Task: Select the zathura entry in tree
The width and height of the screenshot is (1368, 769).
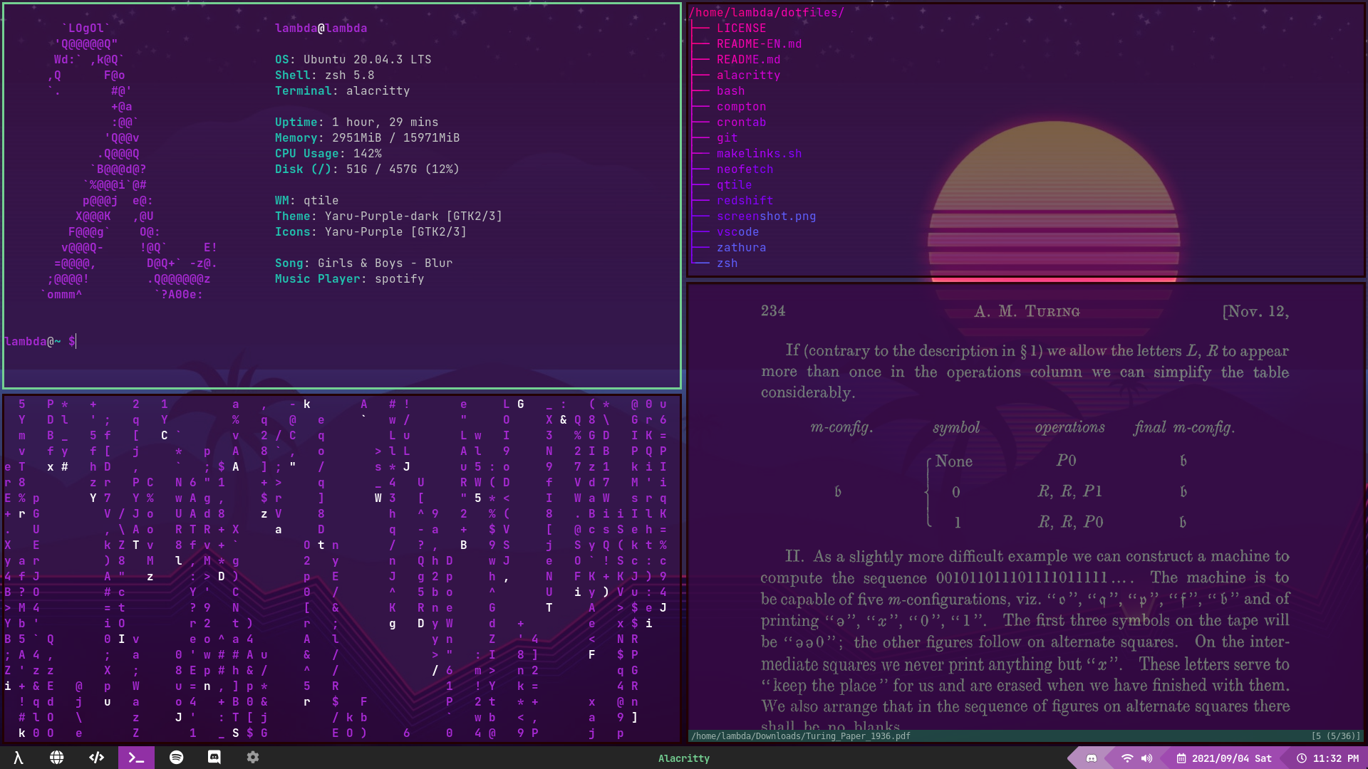Action: [741, 248]
